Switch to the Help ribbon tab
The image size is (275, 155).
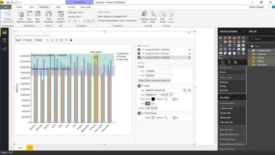pyautogui.click(x=58, y=7)
